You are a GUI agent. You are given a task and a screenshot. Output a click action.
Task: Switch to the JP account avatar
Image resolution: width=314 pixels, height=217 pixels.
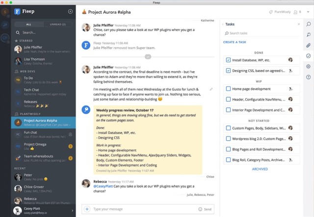5,25
